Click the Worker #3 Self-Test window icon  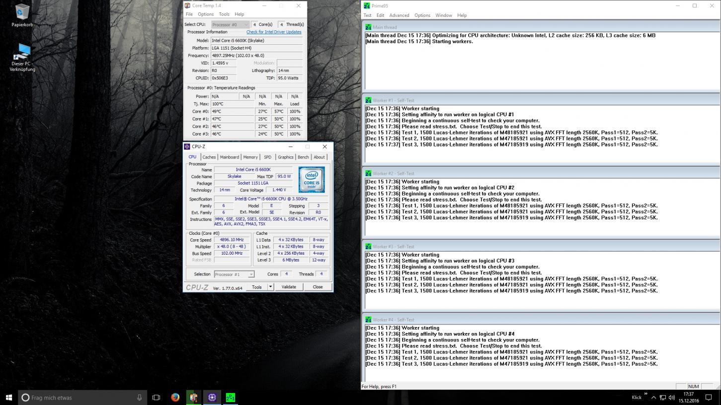[368, 246]
